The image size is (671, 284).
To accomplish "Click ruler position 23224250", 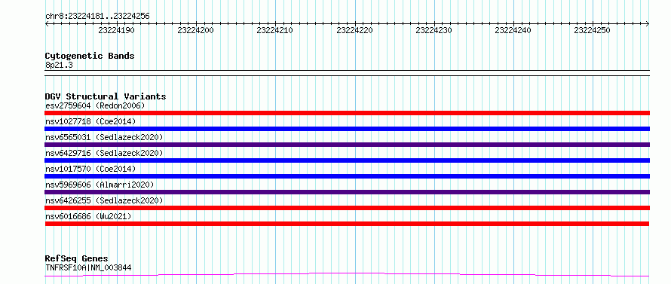I will pyautogui.click(x=593, y=30).
